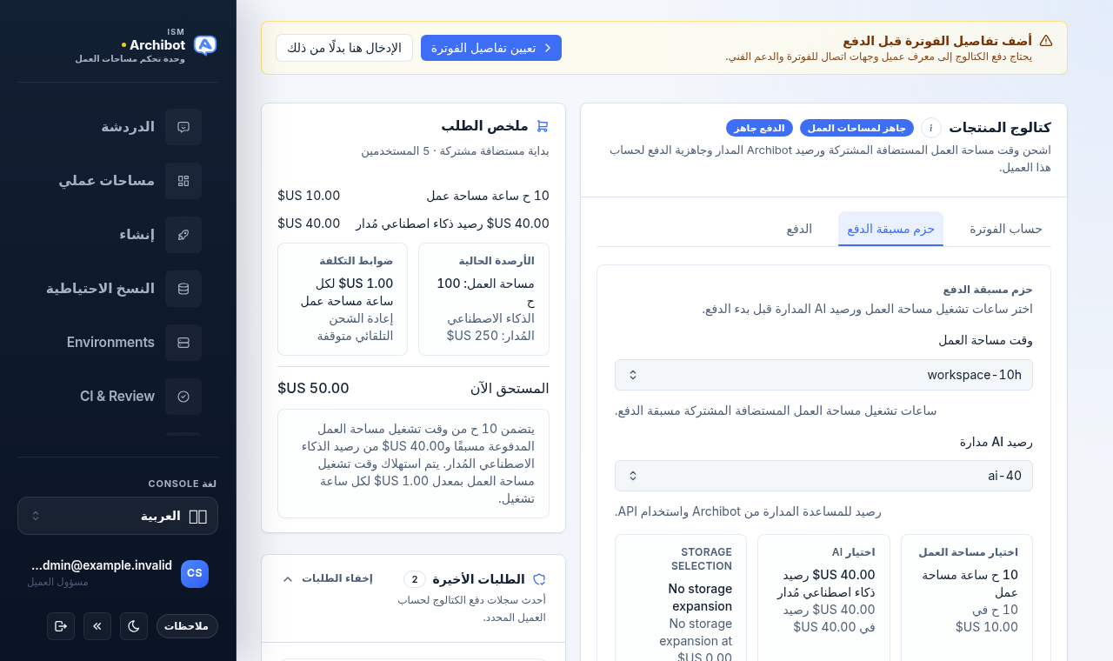Viewport: 1113px width, 661px height.
Task: Click the orders count badge 2
Action: (415, 579)
